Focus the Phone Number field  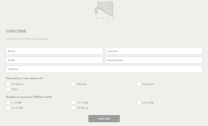[x=154, y=60]
